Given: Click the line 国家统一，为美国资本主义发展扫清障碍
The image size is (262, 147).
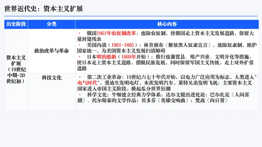Looking at the screenshot, I should (x=121, y=51).
